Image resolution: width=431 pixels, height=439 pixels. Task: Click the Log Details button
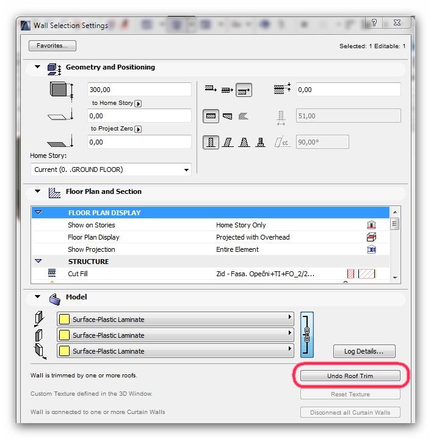(364, 351)
